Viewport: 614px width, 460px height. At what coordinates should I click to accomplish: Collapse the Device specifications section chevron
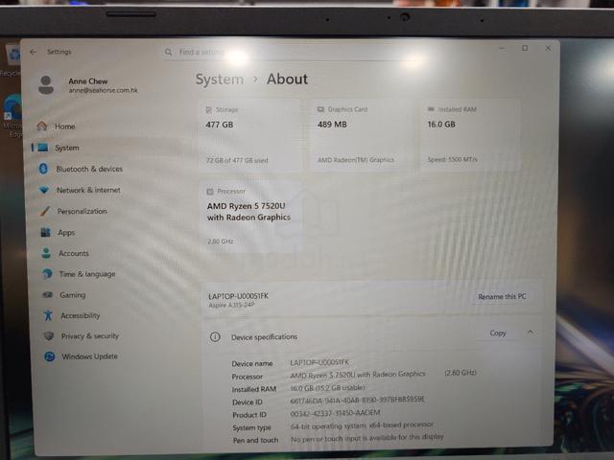[x=531, y=333]
